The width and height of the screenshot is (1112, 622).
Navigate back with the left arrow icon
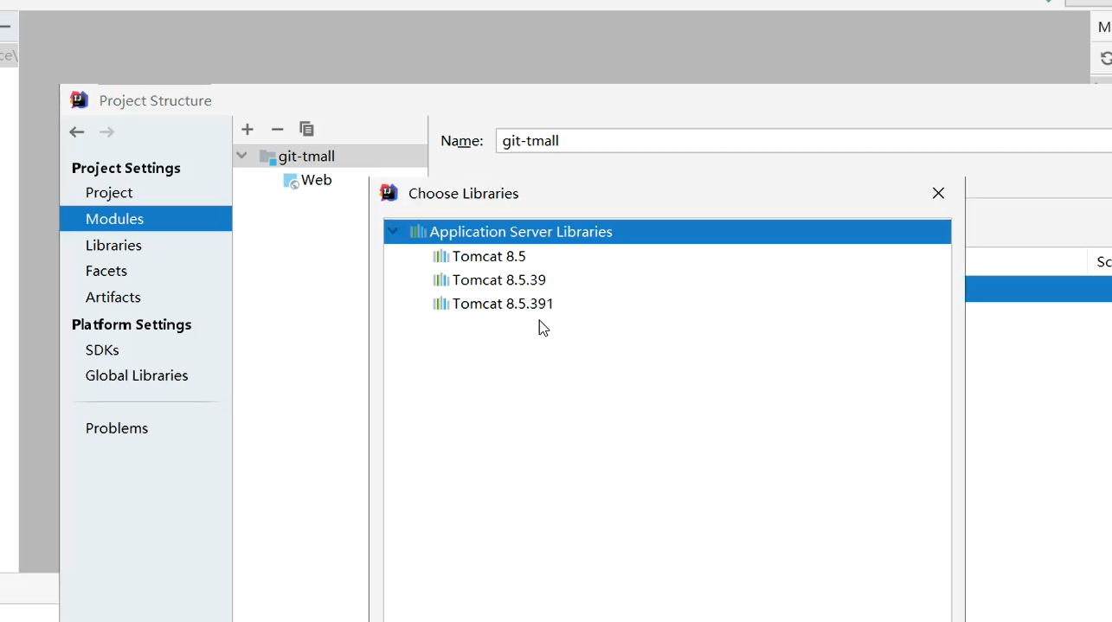tap(77, 131)
